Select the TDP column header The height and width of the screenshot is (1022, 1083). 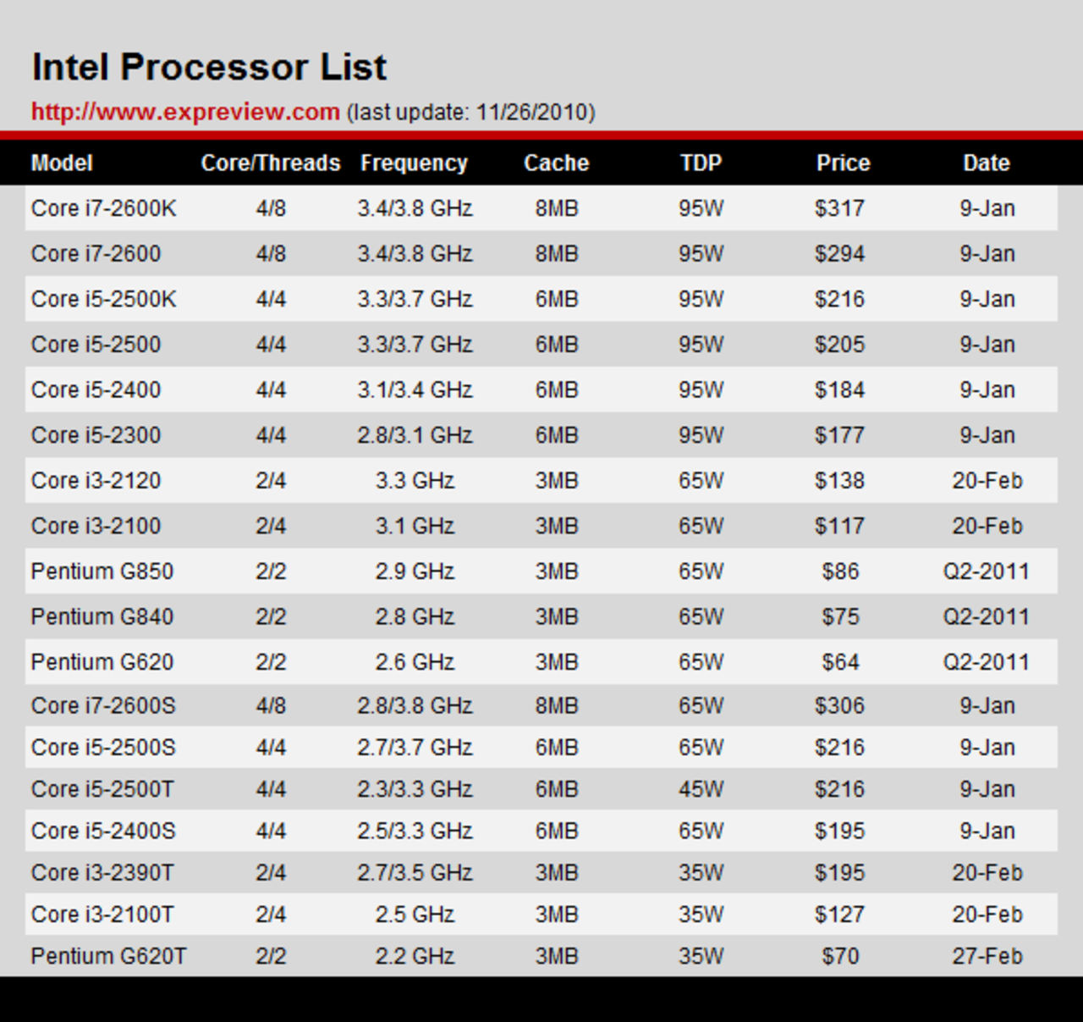tap(701, 163)
